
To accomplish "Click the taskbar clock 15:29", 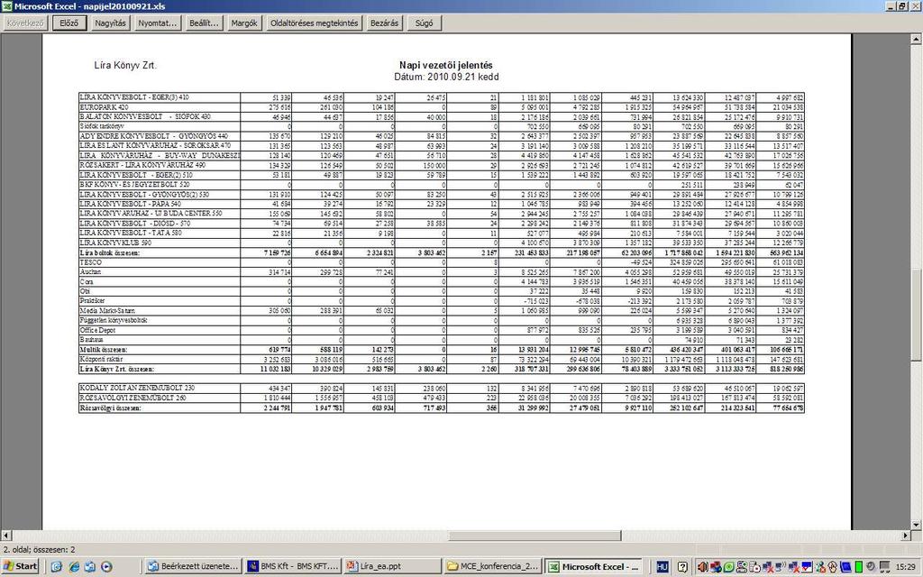I will coord(905,567).
